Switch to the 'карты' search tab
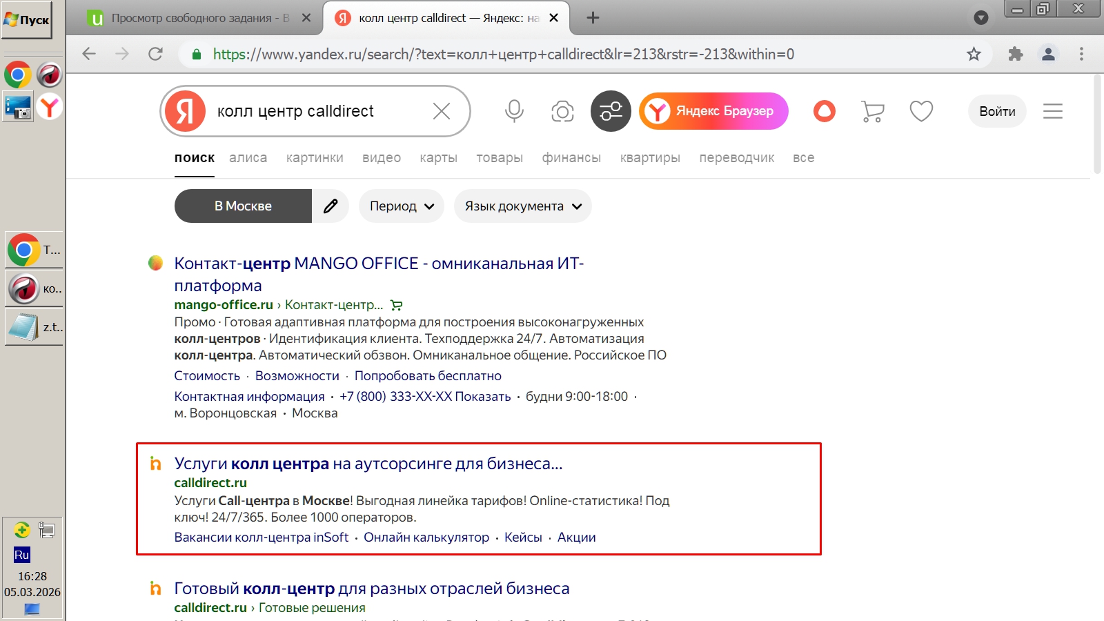 438,158
